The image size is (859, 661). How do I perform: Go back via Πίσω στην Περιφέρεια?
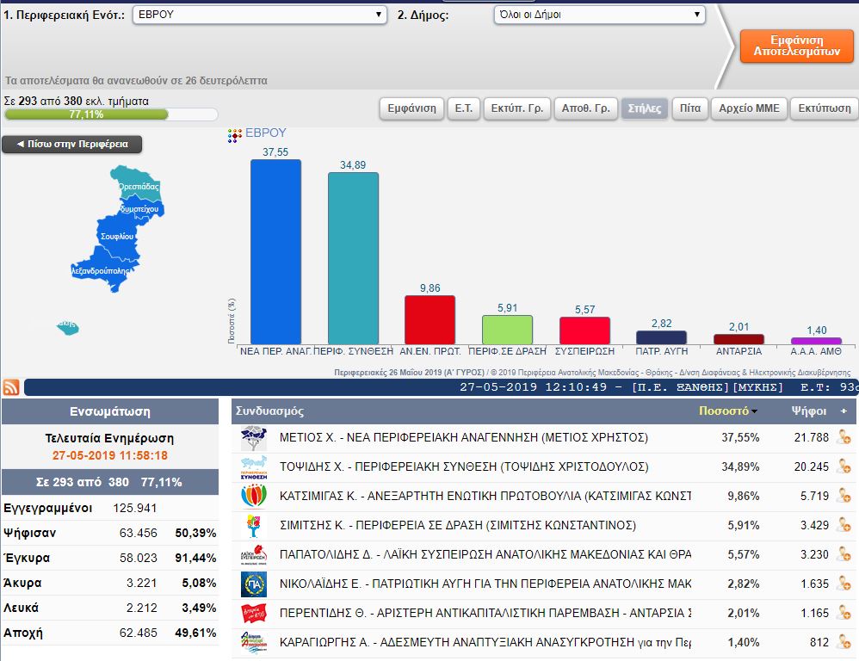(x=71, y=145)
